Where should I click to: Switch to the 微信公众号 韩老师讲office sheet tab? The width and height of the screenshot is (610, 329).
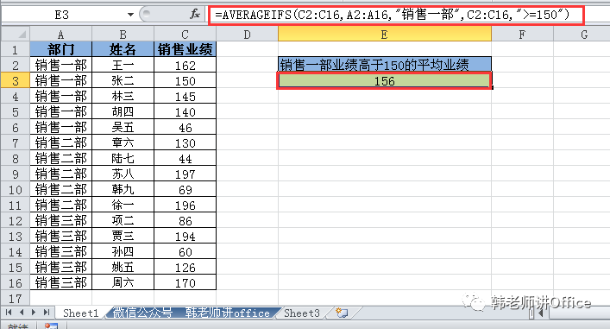click(x=192, y=313)
